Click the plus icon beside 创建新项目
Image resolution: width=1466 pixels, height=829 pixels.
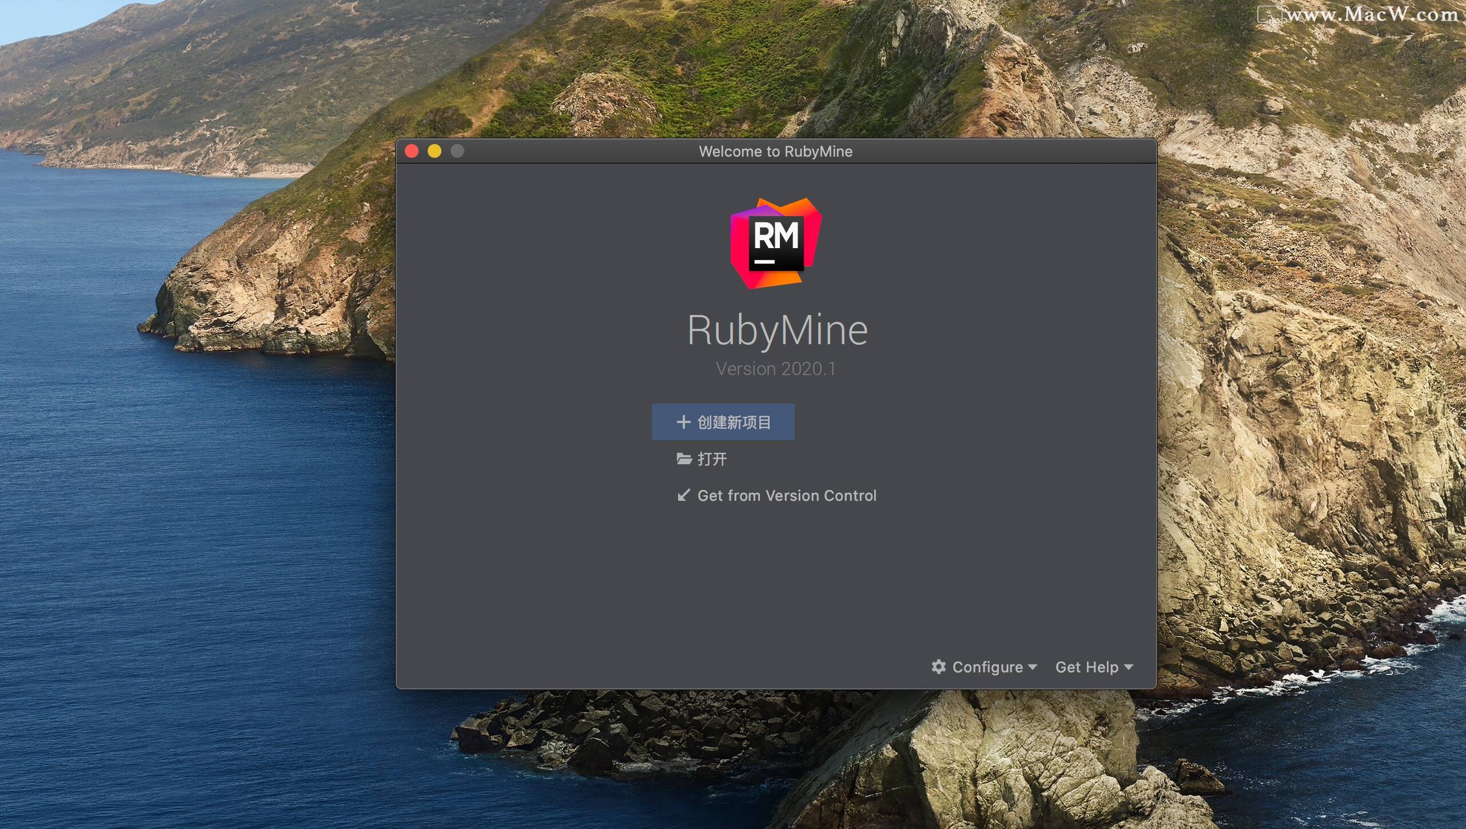[x=683, y=422]
